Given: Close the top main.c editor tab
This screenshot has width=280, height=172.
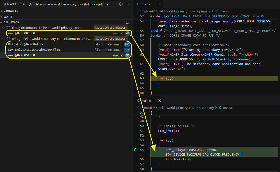Looking at the screenshot, I should [x=160, y=4].
